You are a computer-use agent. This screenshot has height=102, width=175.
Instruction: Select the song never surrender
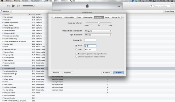[x=10, y=63]
